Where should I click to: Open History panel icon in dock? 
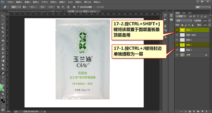(x=165, y=15)
